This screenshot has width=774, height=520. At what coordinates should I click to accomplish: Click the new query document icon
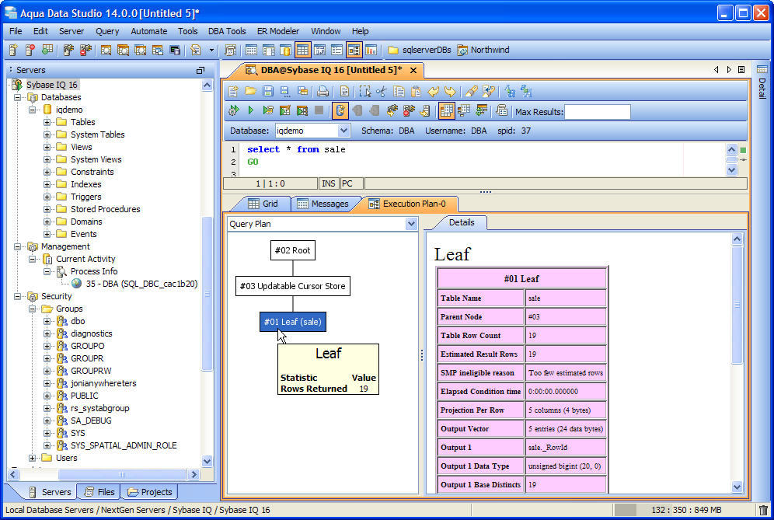click(234, 92)
